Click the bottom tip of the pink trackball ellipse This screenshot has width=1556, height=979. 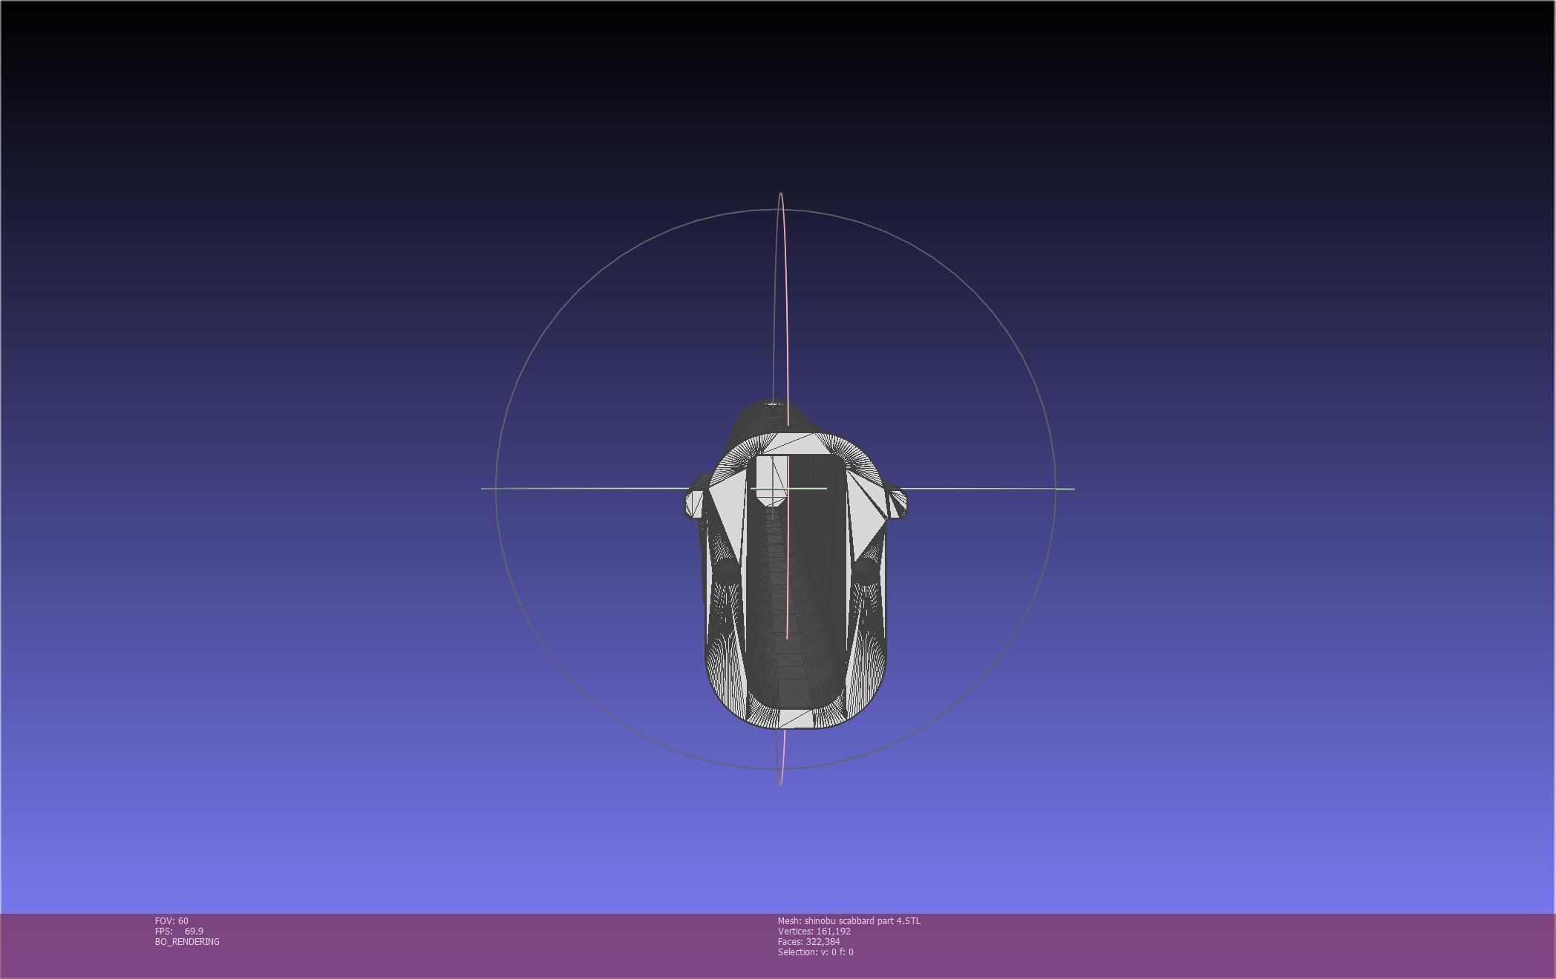(x=780, y=784)
